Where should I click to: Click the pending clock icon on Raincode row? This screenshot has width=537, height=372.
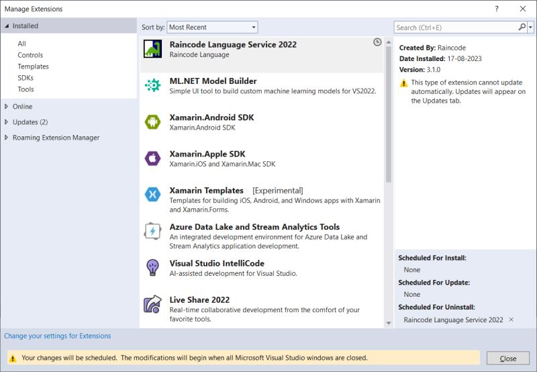pyautogui.click(x=377, y=42)
